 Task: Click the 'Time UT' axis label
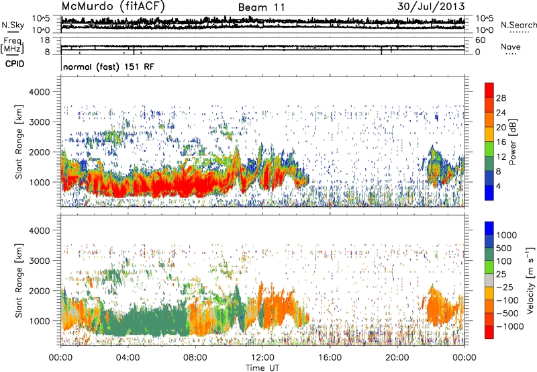262,368
